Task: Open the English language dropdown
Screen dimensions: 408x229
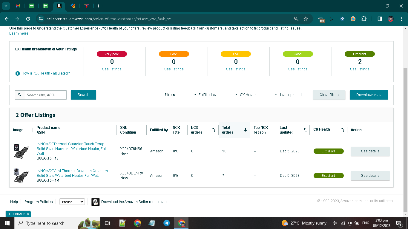Action: click(72, 202)
